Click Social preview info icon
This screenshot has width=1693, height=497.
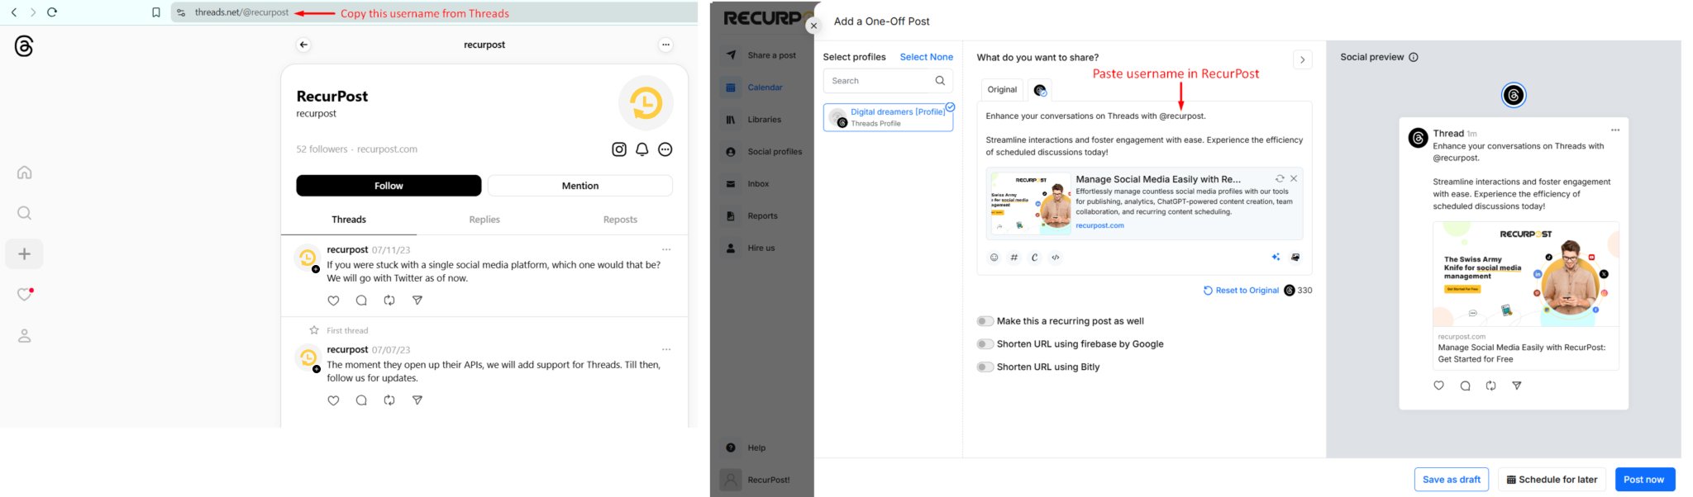tap(1414, 57)
